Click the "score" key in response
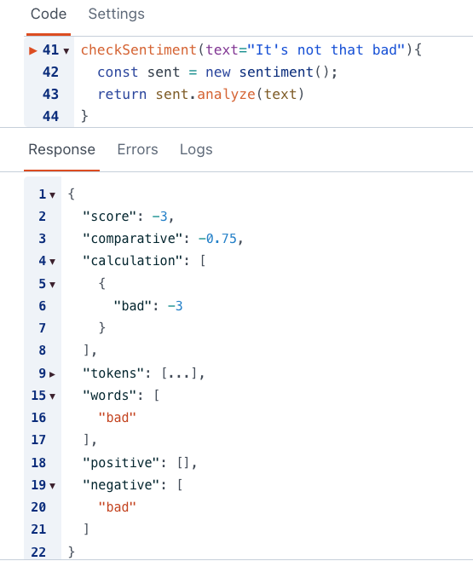This screenshot has height=561, width=473. point(110,217)
